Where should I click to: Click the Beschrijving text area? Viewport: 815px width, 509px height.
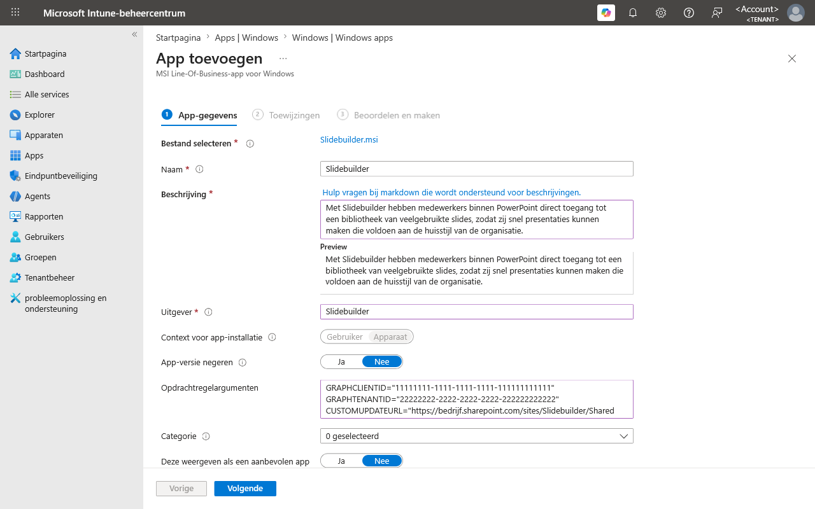477,220
